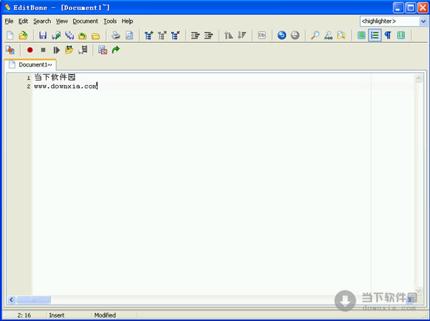
Task: Click cursor position 2: 16 in status
Action: click(x=24, y=315)
